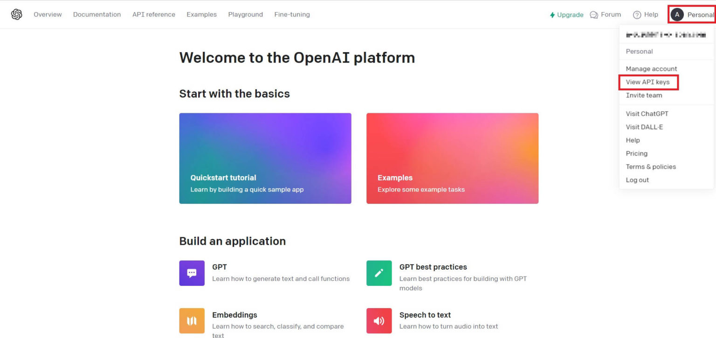Select View API keys from the account menu
716x338 pixels.
coord(648,82)
